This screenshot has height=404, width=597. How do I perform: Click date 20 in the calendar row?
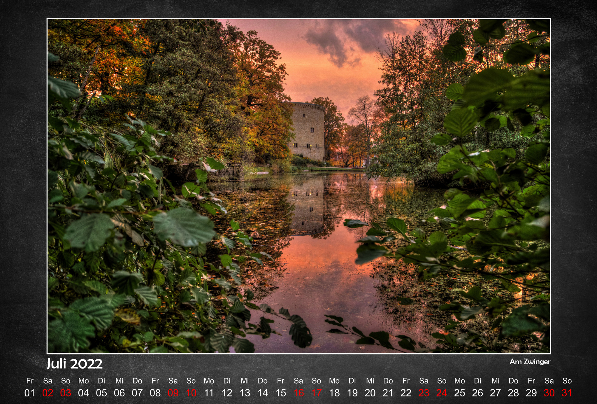tap(370, 393)
